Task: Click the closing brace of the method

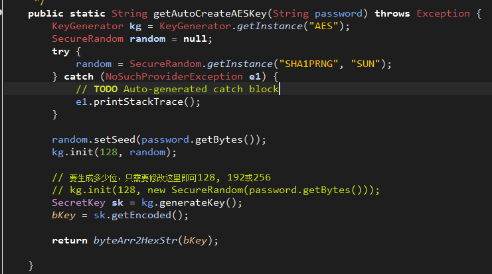Action: [x=31, y=265]
